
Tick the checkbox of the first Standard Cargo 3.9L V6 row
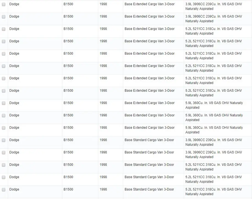click(x=4, y=140)
